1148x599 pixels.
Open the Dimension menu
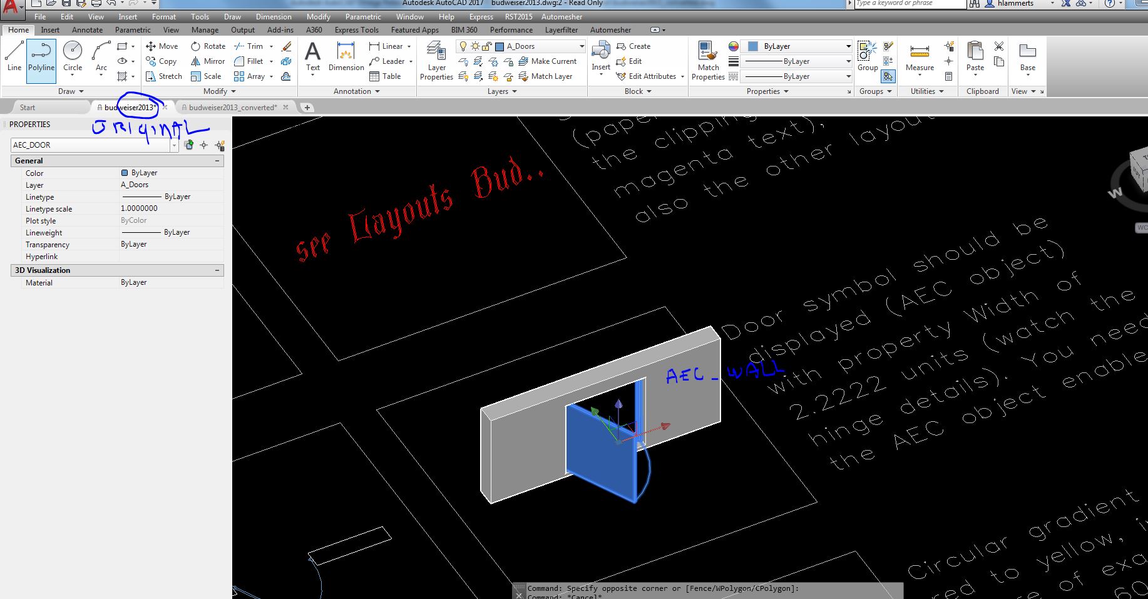(274, 17)
